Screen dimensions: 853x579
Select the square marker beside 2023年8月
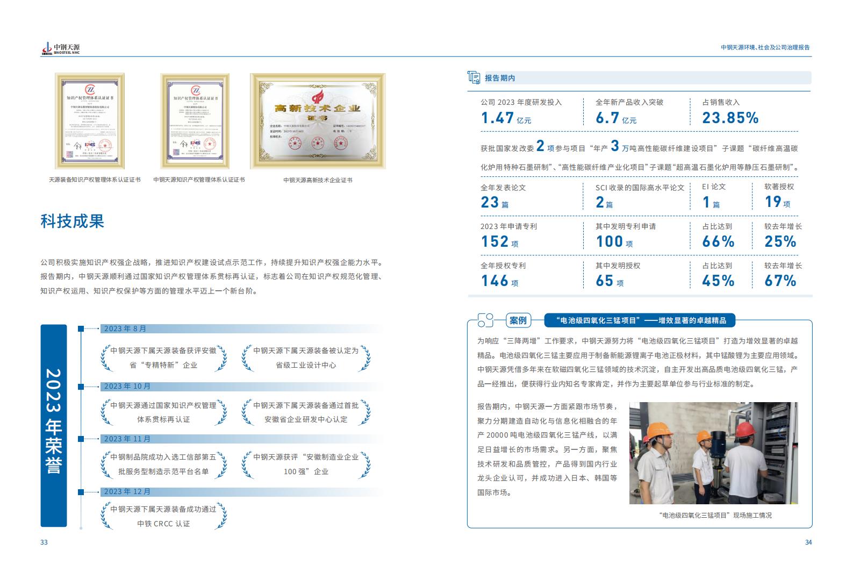81,328
